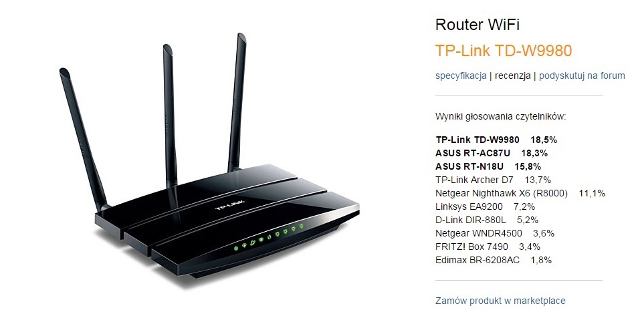Viewport: 636px width, 322px height.
Task: Open the specyfikacja link
Action: (461, 75)
